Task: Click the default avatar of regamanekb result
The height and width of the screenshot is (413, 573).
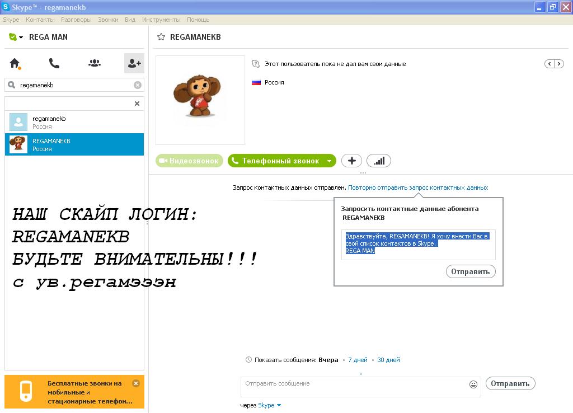Action: (x=18, y=122)
